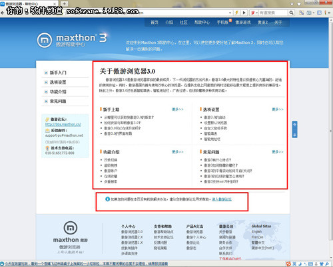333x267 pixels.
Task: Open 傲游3.0的启动 article
Action: coord(214,118)
